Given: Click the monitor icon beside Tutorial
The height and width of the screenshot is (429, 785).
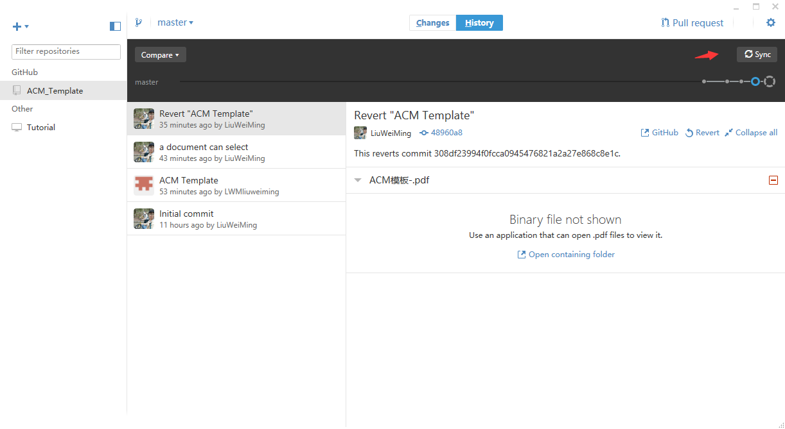Looking at the screenshot, I should click(x=17, y=127).
